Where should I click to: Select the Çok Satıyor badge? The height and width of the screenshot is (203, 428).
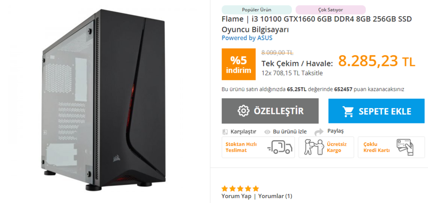click(x=331, y=10)
